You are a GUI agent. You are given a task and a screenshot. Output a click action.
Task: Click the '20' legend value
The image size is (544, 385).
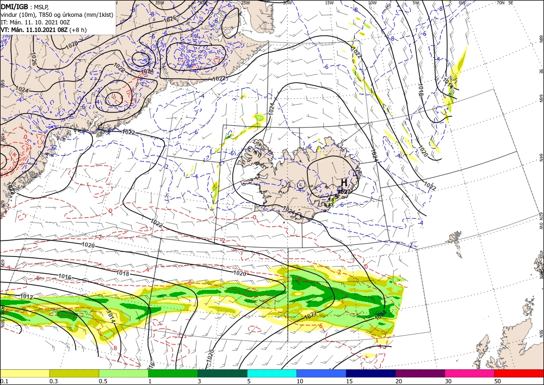tap(399, 381)
